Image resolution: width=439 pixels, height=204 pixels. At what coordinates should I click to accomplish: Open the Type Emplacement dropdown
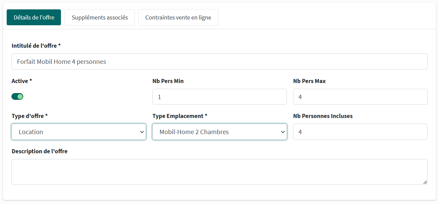click(x=219, y=132)
